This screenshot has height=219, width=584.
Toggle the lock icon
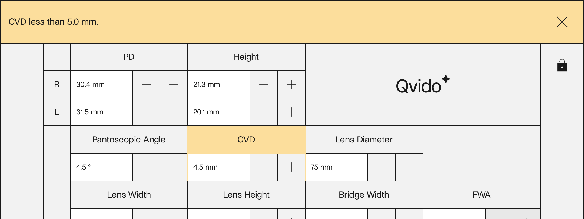tap(562, 65)
